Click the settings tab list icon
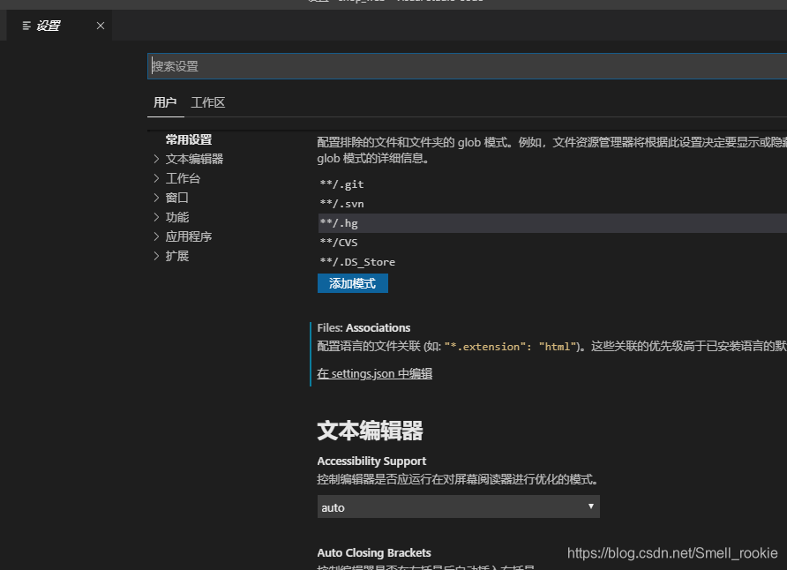 26,26
